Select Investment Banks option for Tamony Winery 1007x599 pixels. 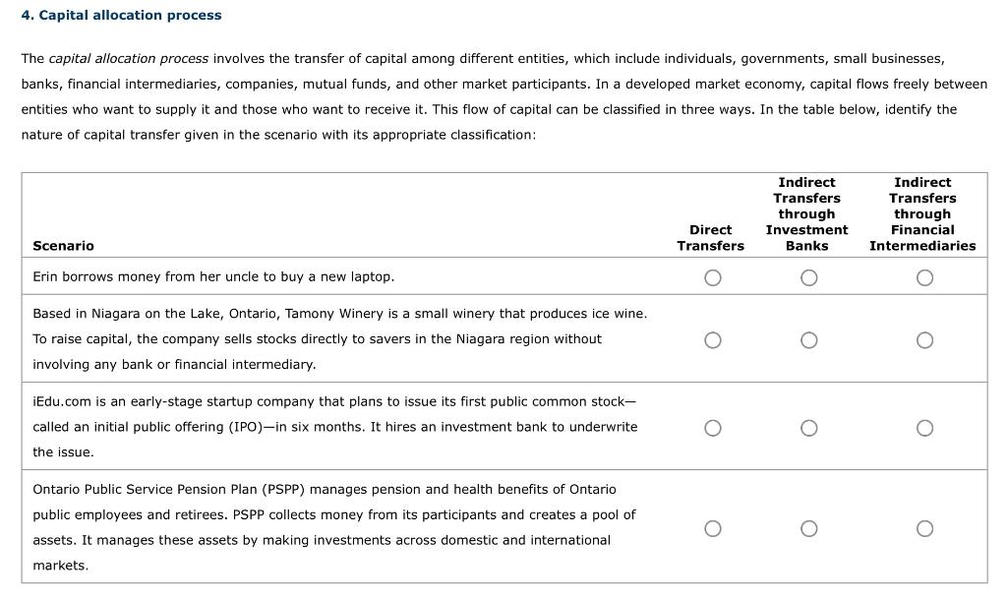[808, 340]
